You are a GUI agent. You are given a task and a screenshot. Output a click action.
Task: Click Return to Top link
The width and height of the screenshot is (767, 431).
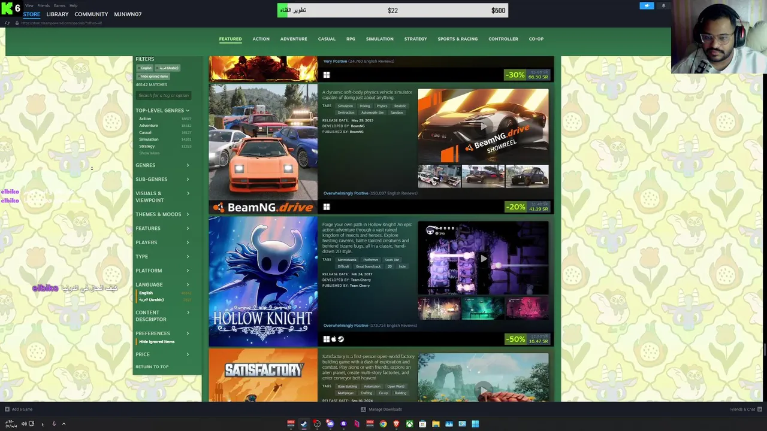point(152,367)
